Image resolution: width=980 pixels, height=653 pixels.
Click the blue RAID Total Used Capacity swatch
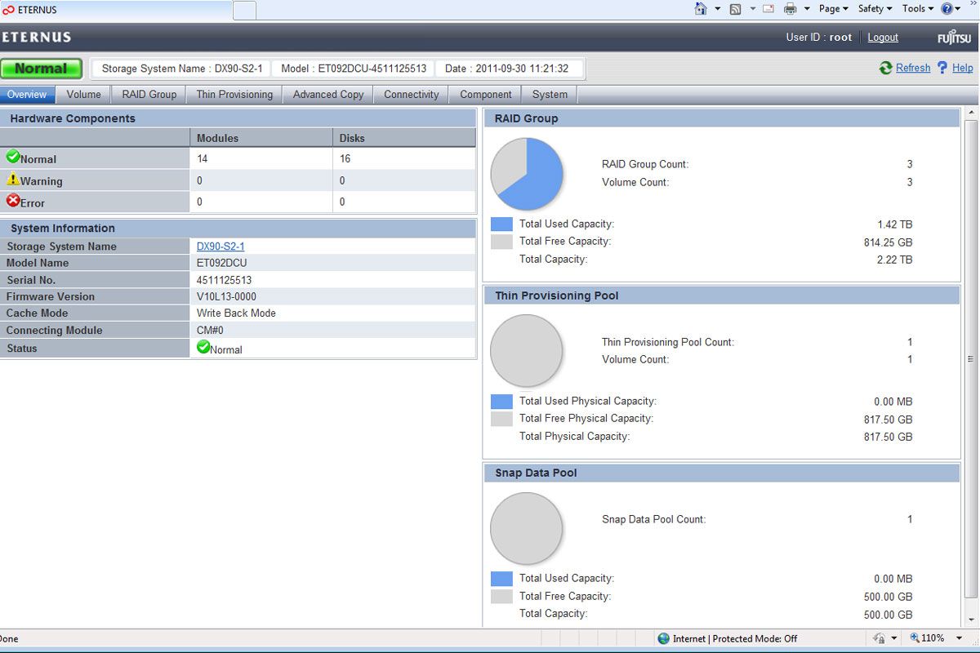pyautogui.click(x=501, y=224)
